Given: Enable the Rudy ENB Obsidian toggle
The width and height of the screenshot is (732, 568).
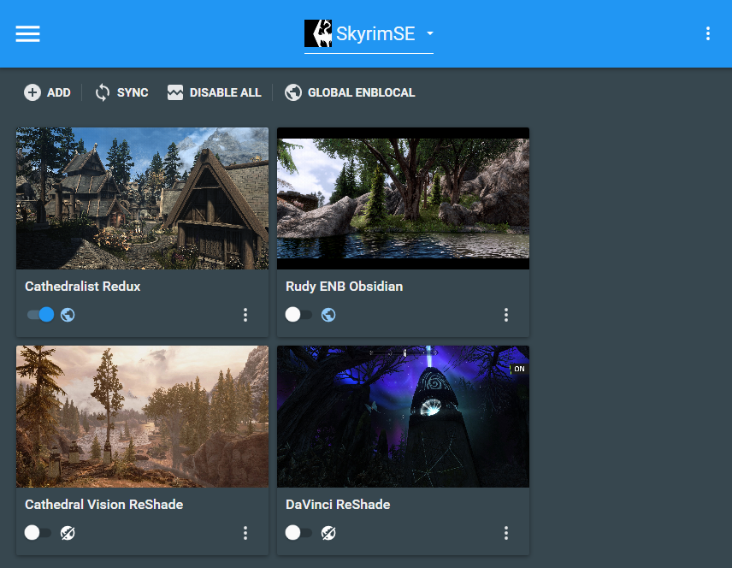Looking at the screenshot, I should (298, 315).
